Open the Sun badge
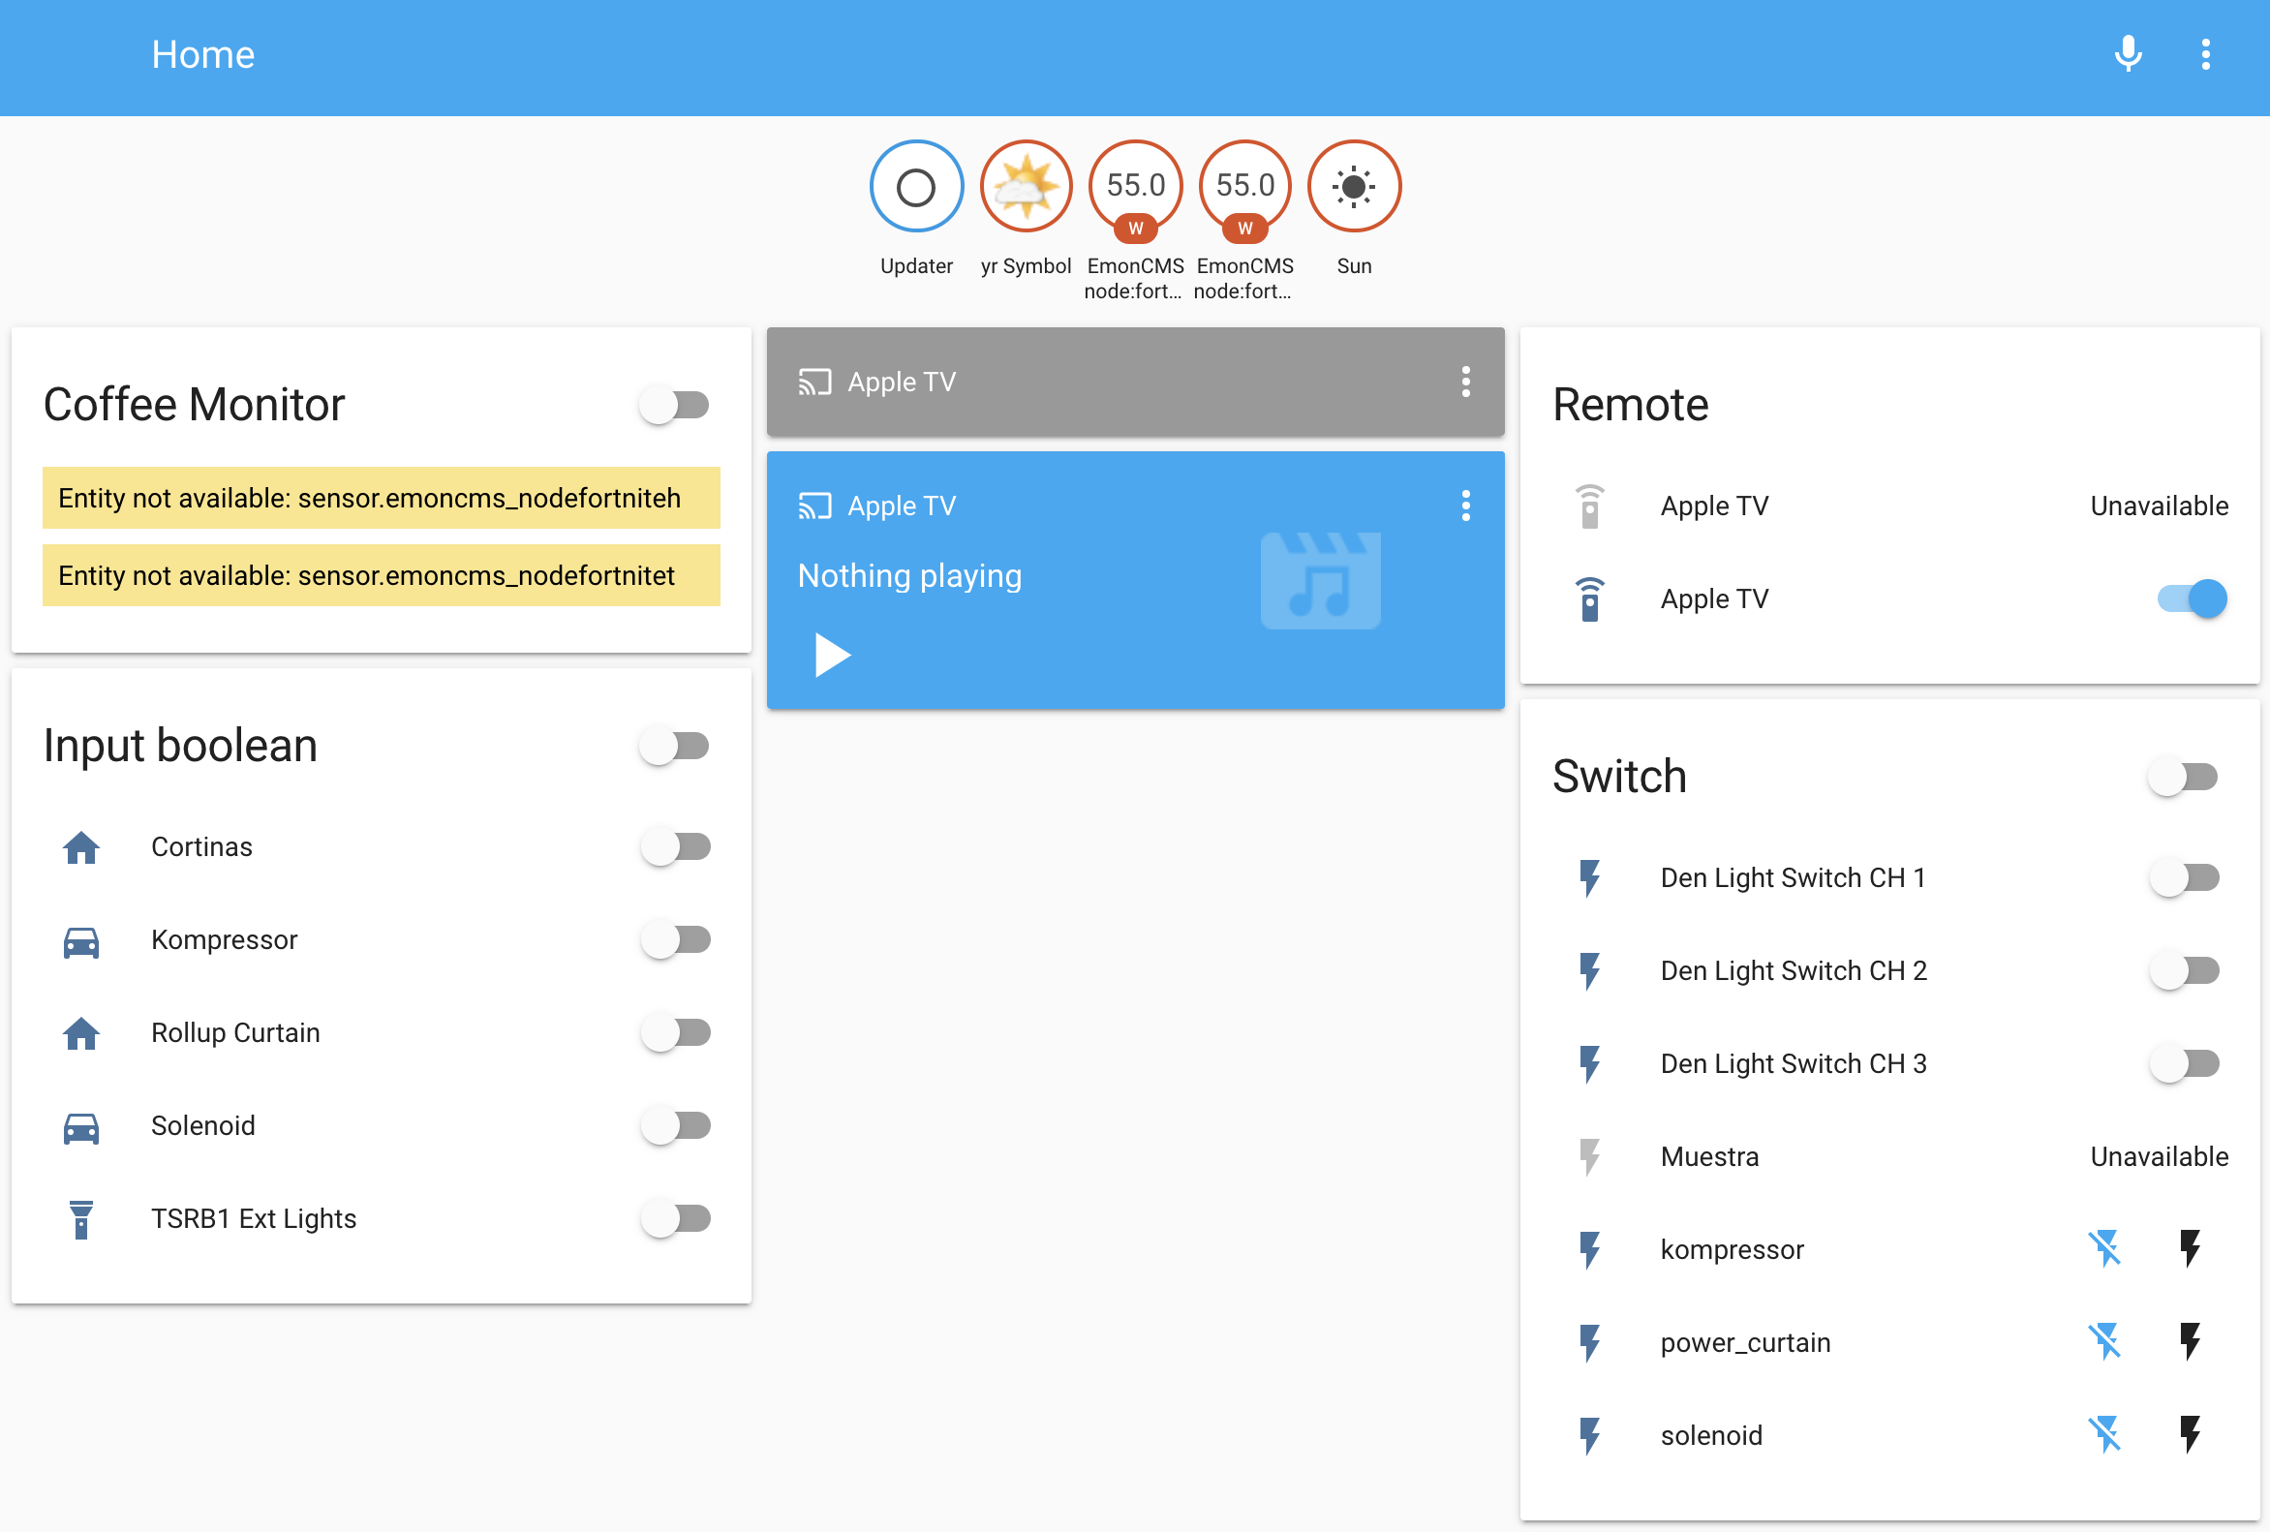Image resolution: width=2270 pixels, height=1532 pixels. click(x=1353, y=187)
